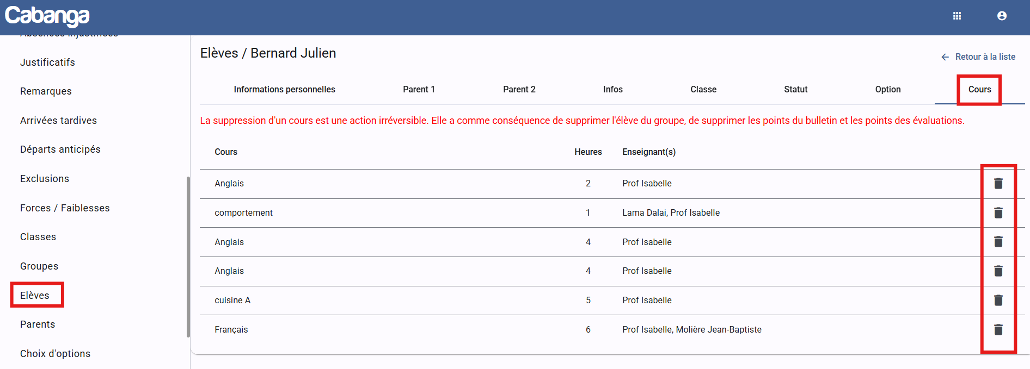Select Choix d'options in sidebar
This screenshot has height=369, width=1030.
click(x=55, y=354)
